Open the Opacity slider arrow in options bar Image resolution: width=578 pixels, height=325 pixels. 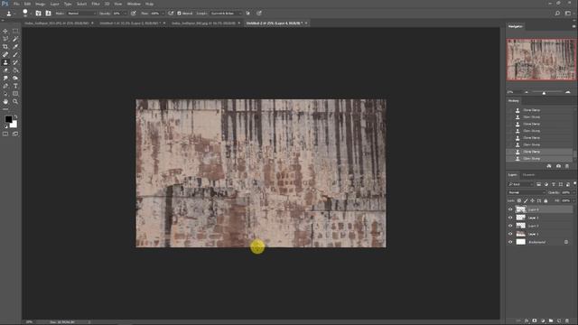click(125, 14)
